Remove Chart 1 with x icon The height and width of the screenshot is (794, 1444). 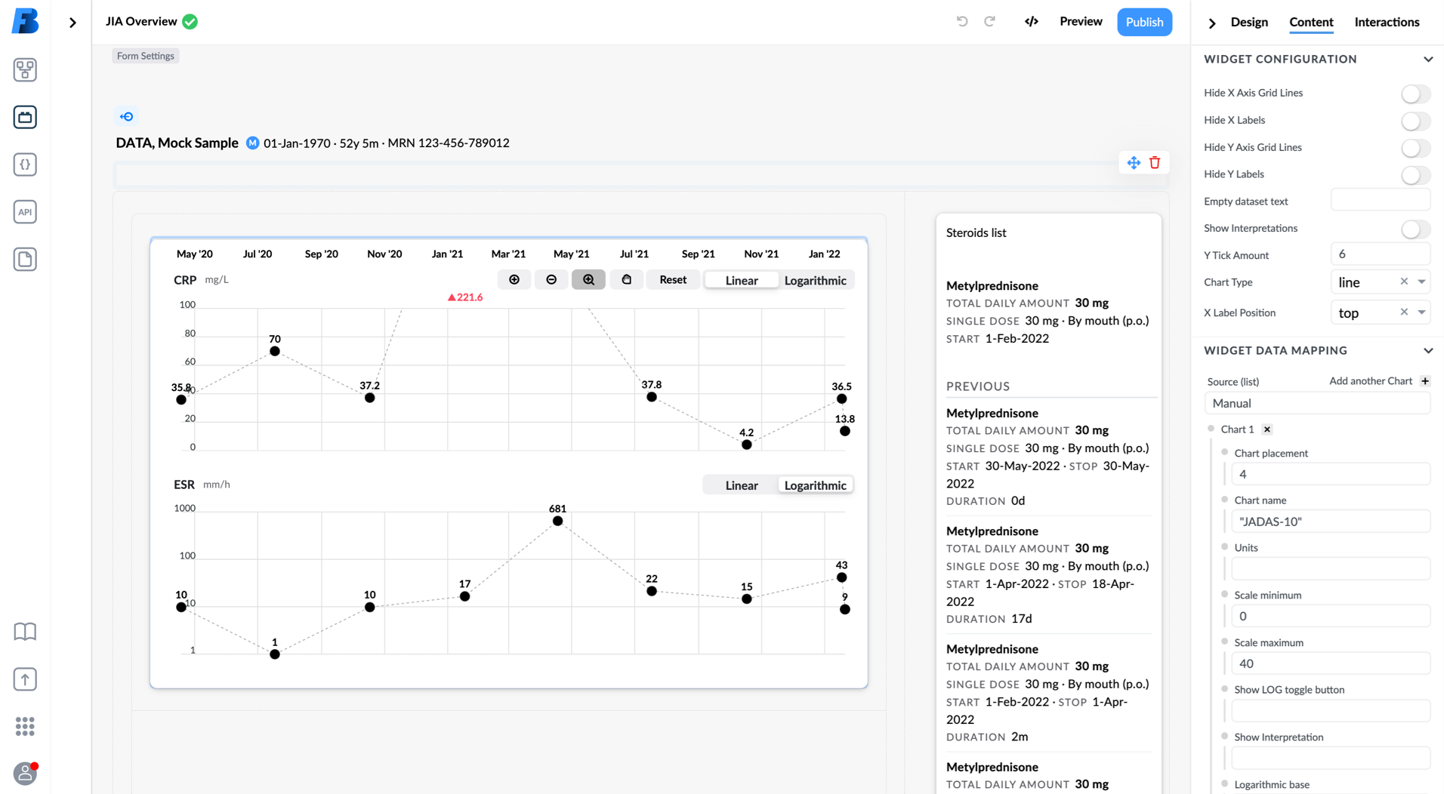pos(1267,429)
